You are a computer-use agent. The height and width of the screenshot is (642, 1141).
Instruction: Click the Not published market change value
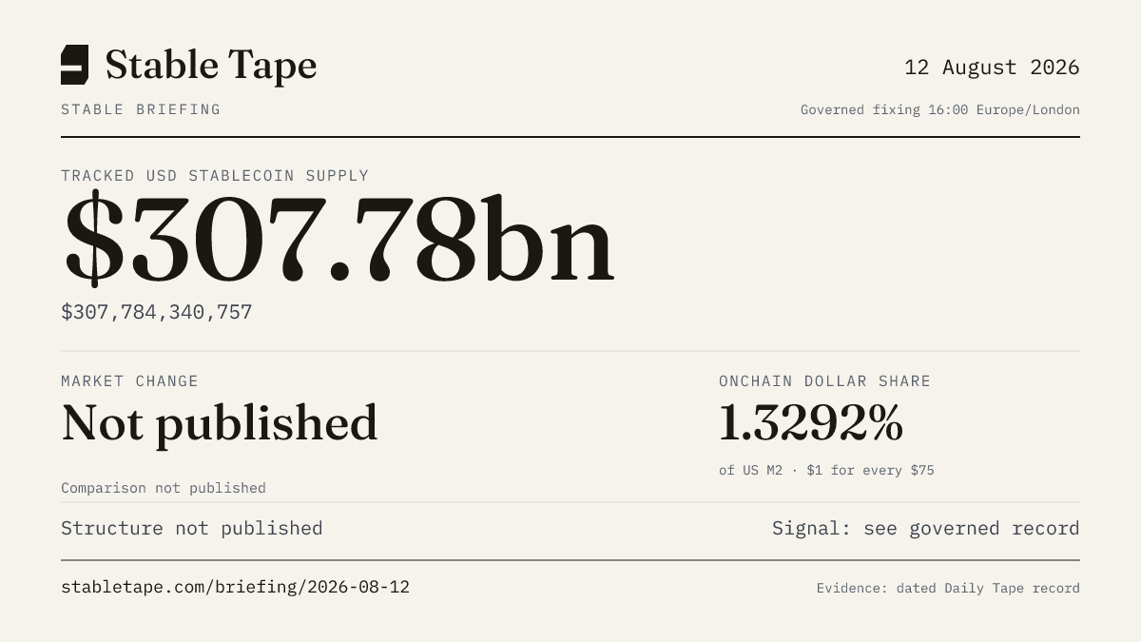220,423
